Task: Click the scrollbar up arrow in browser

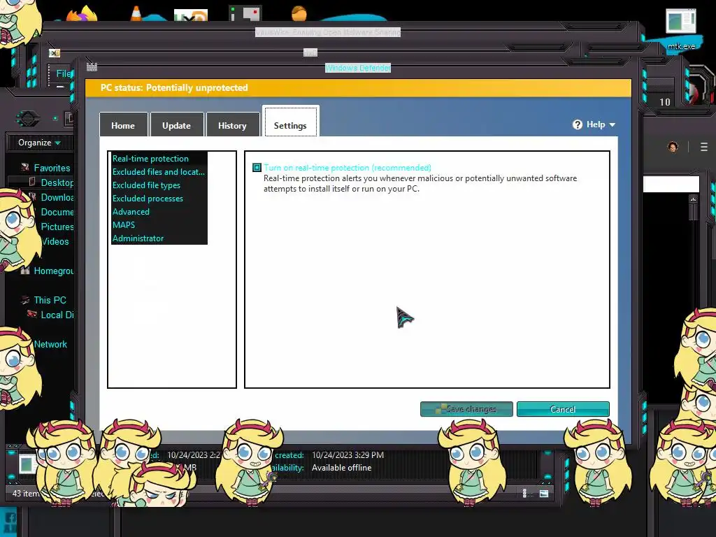Action: (x=693, y=199)
